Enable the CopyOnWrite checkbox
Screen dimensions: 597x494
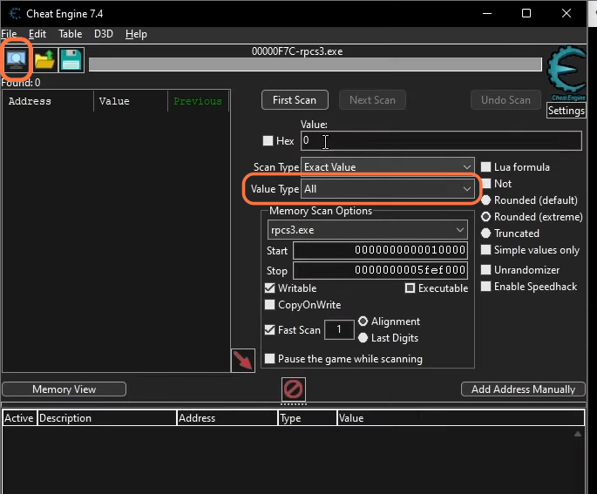coord(269,304)
